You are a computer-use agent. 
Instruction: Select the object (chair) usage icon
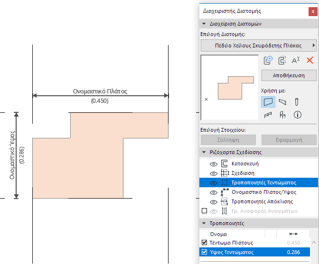point(282,115)
